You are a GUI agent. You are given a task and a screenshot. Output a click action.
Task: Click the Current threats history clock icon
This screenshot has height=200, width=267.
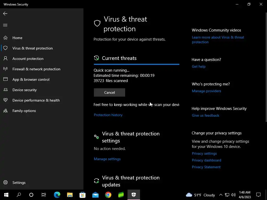pos(96,58)
